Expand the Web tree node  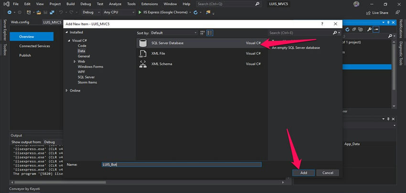75,62
